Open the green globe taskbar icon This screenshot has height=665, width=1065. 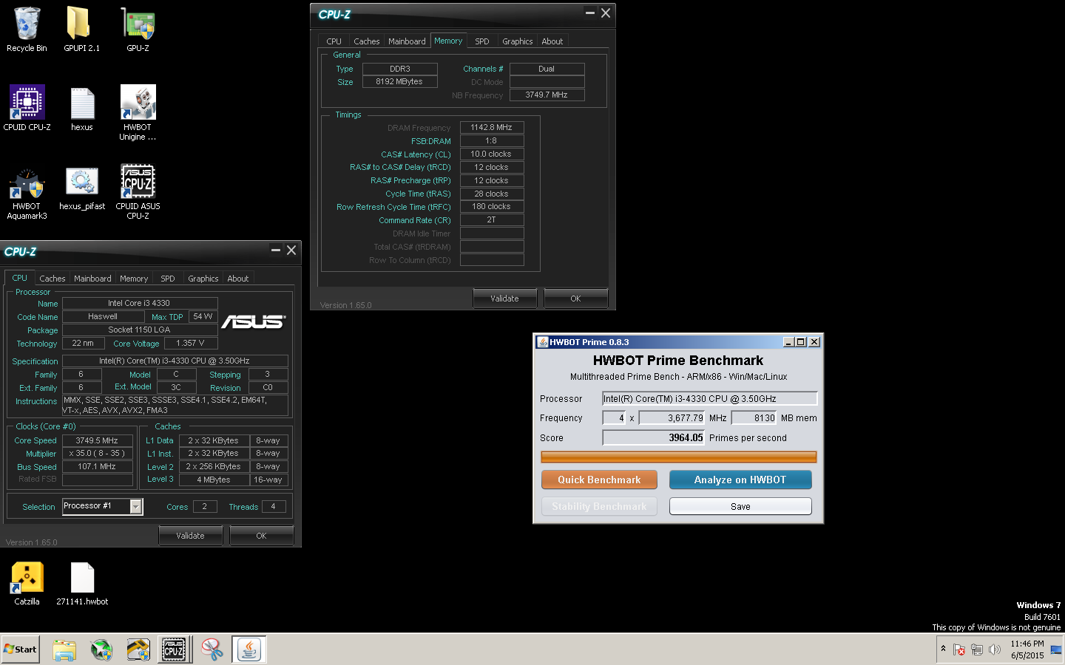[x=101, y=649]
